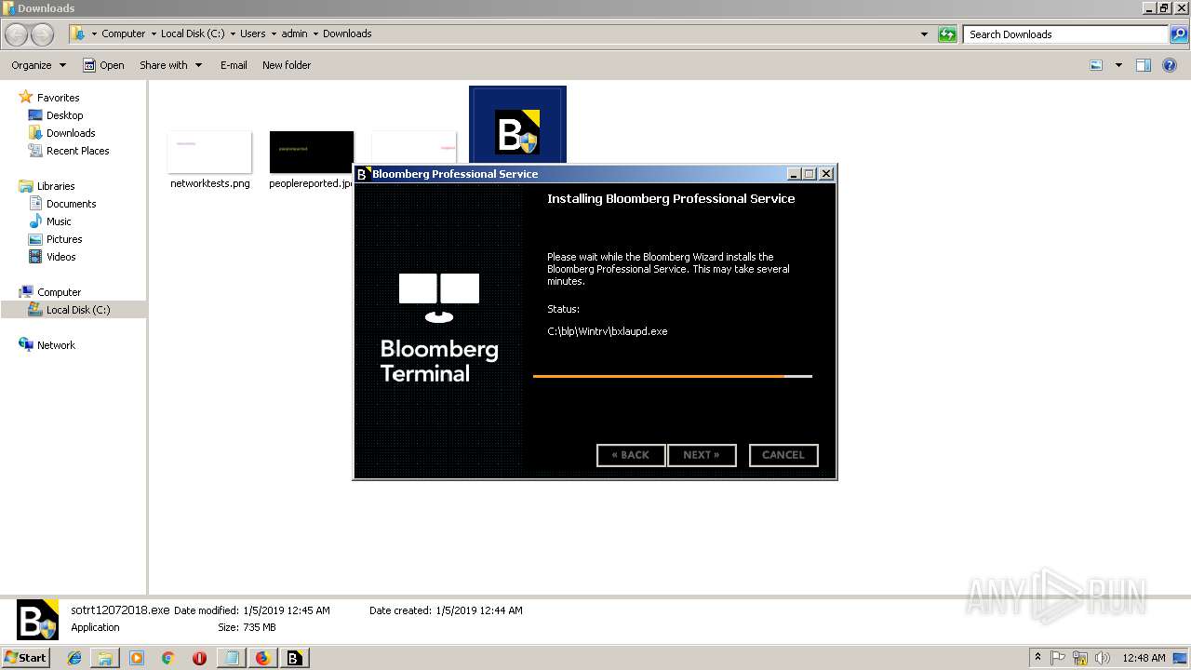Click CANCEL in the Bloomberg installer

pos(783,455)
